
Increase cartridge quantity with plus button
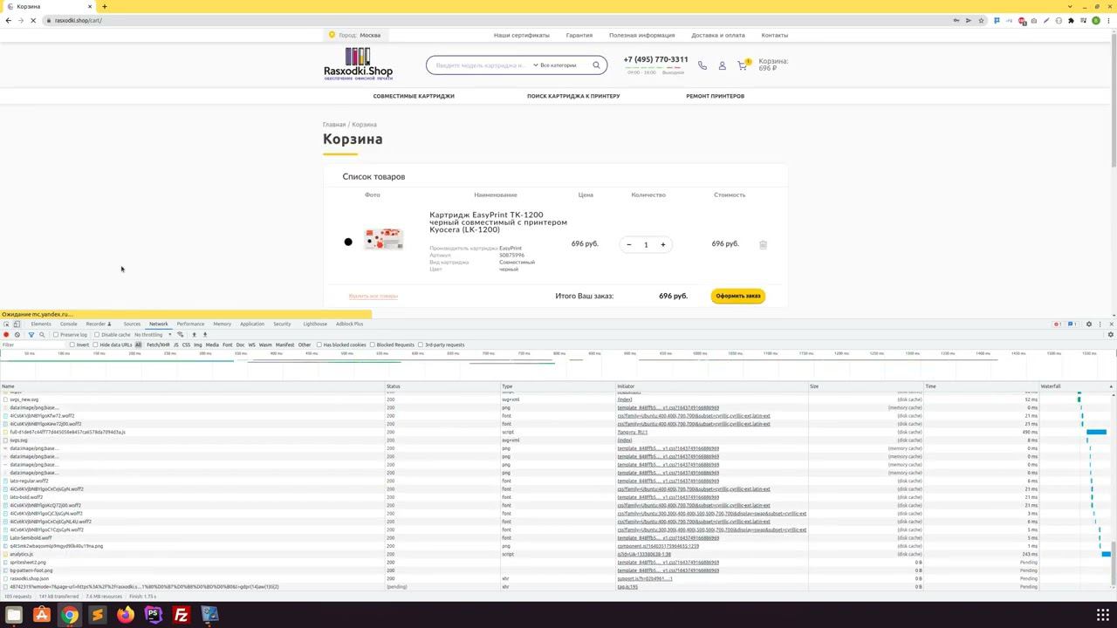pyautogui.click(x=663, y=245)
